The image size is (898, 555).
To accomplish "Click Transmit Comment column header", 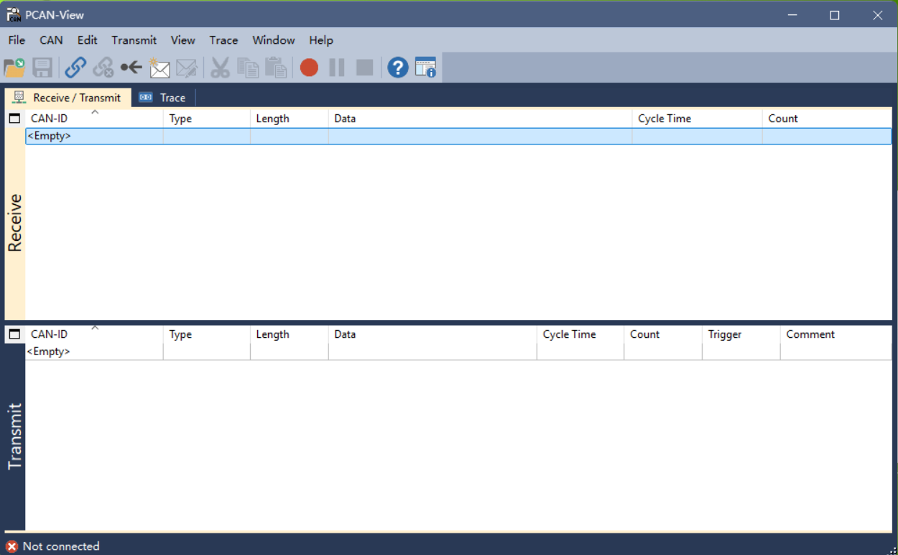I will (x=836, y=334).
